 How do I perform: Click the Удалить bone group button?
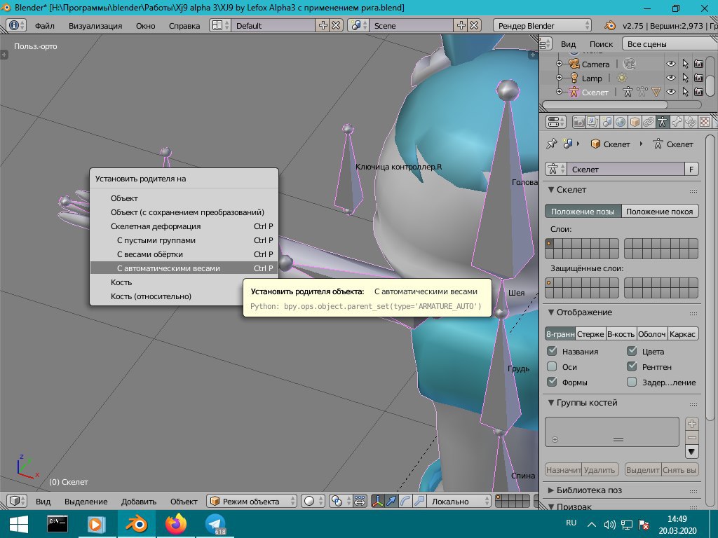pyautogui.click(x=600, y=470)
